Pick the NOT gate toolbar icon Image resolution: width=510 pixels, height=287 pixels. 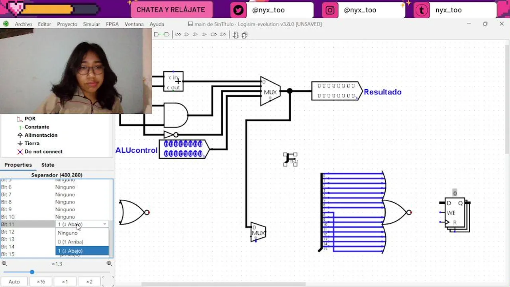point(178,35)
